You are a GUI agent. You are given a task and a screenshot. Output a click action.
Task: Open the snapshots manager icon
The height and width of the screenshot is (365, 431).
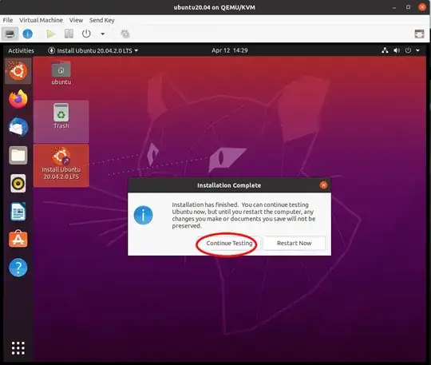click(125, 34)
